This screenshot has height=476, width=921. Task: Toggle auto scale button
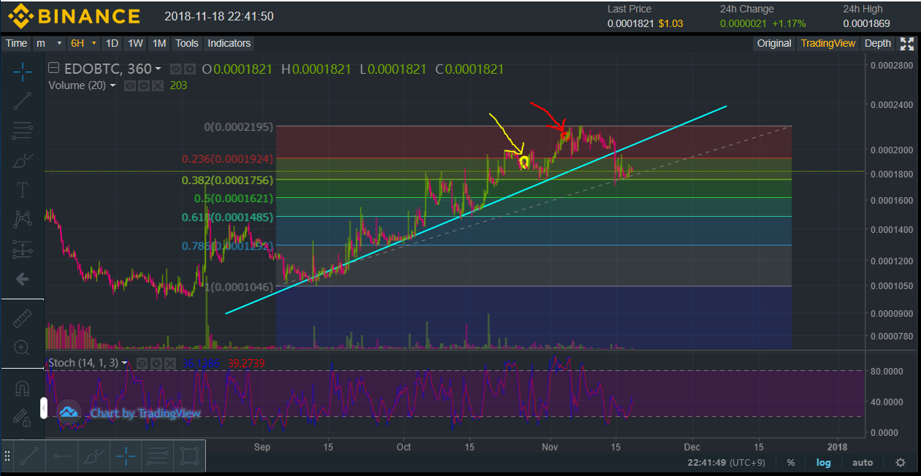click(862, 462)
